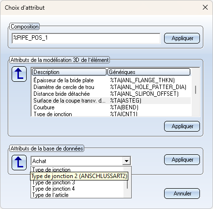
Task: Sort by the Description column header
Action: click(69, 72)
